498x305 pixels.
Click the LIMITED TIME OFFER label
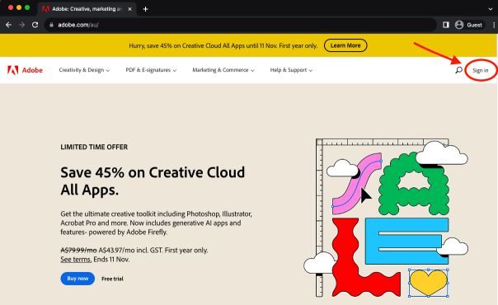click(94, 147)
